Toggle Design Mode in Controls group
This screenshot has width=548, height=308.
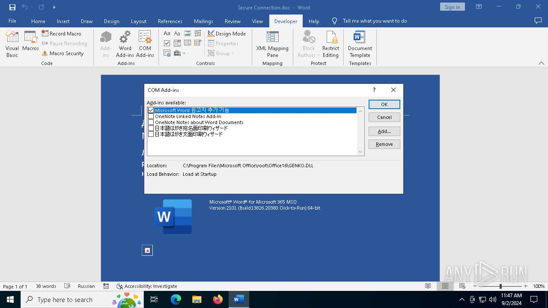[x=226, y=33]
